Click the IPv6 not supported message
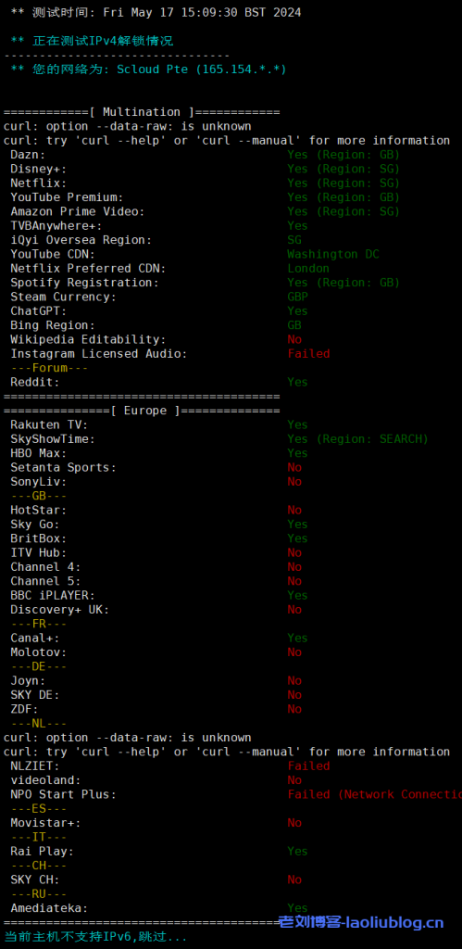The width and height of the screenshot is (462, 949). point(95,937)
